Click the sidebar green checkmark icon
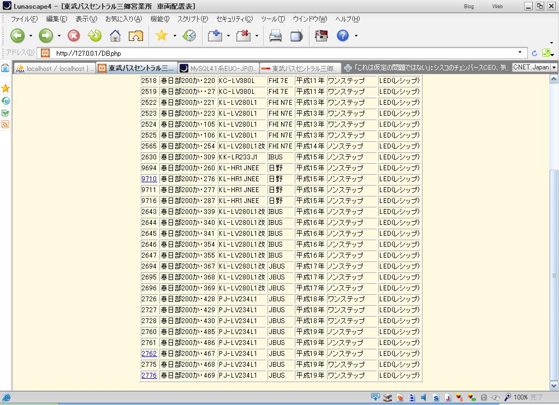559x405 pixels. [5, 113]
